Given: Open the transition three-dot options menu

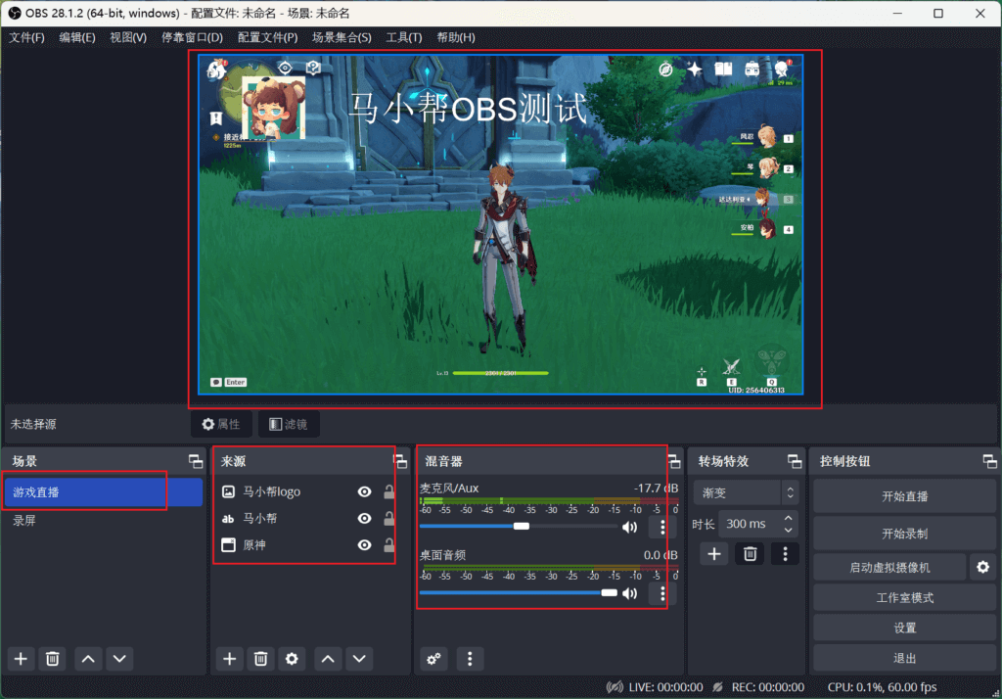Looking at the screenshot, I should (x=784, y=554).
